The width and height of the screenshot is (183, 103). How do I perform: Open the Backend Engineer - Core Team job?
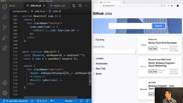click(x=161, y=87)
